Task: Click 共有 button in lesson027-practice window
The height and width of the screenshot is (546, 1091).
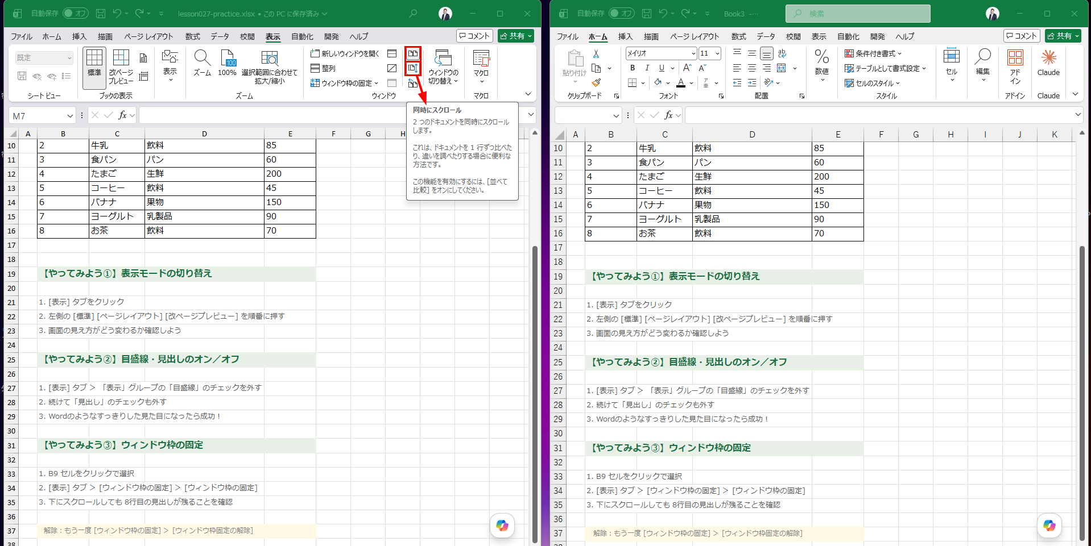Action: click(516, 36)
